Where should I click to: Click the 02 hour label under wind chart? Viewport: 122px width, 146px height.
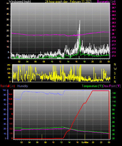pyautogui.click(x=19, y=62)
